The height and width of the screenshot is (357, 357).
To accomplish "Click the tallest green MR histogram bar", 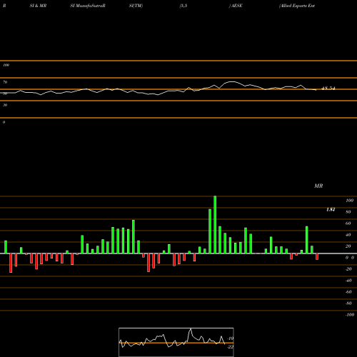I will [x=215, y=225].
